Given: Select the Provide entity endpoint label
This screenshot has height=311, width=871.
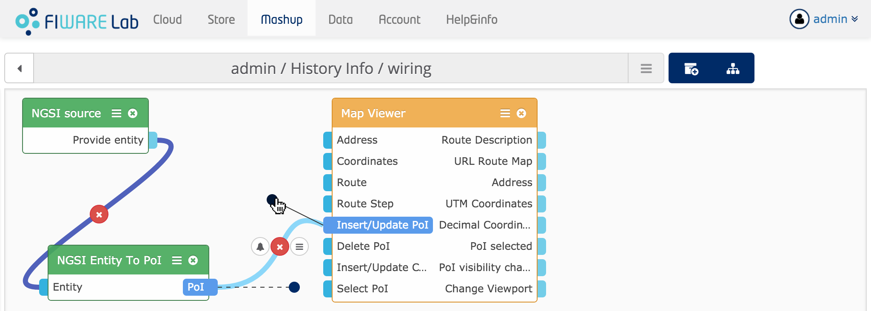Looking at the screenshot, I should tap(108, 140).
